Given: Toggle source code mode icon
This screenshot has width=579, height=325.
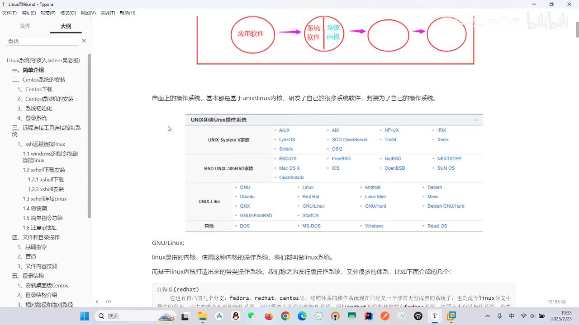Looking at the screenshot, I should coord(109,302).
